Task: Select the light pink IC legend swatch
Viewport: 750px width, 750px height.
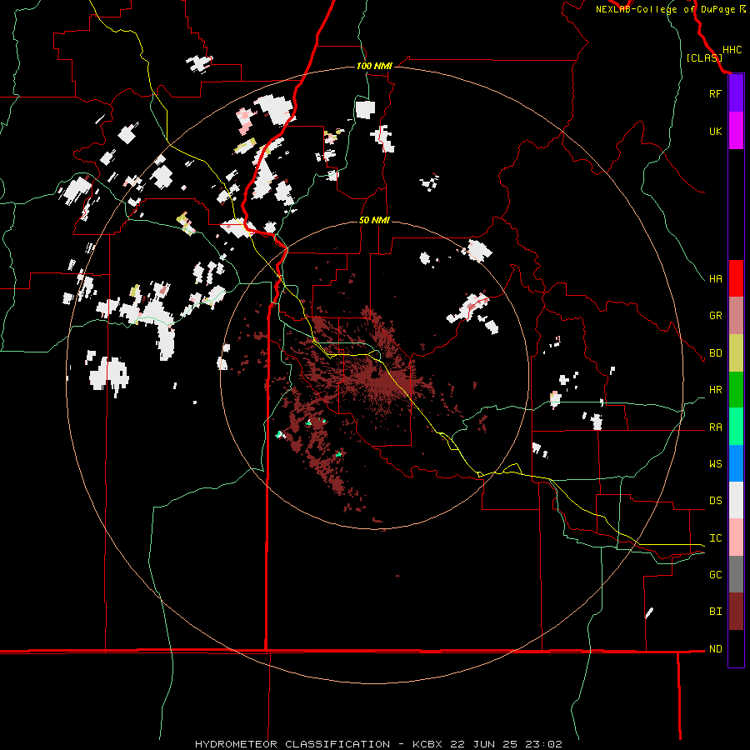Action: 736,537
